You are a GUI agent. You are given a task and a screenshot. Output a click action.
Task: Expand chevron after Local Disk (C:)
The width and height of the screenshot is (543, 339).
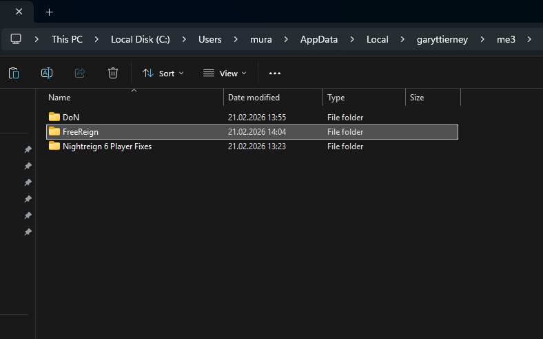click(x=185, y=39)
